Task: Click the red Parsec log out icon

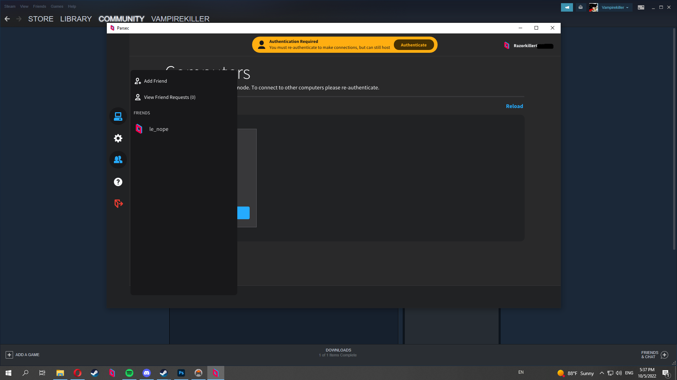Action: point(118,203)
